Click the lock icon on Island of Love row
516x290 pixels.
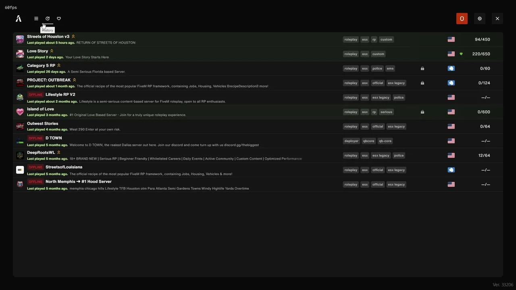click(422, 112)
